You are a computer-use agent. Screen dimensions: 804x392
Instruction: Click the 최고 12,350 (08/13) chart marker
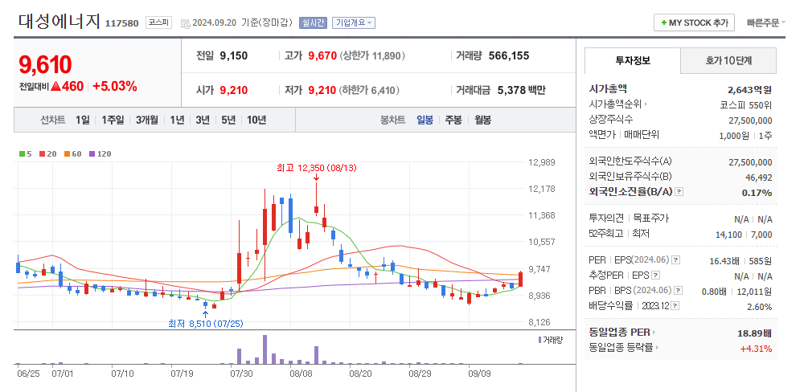pos(316,168)
